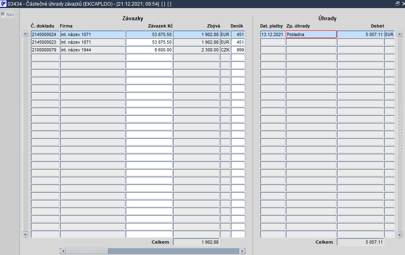
Task: Select document number 2145000023
Action: 45,42
